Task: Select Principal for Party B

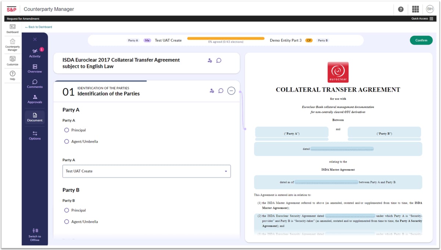Action: click(x=67, y=210)
